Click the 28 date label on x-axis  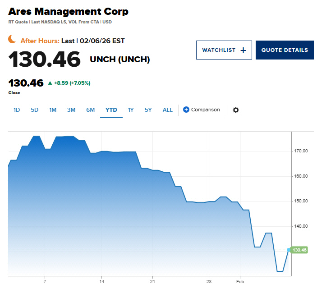[209, 281]
